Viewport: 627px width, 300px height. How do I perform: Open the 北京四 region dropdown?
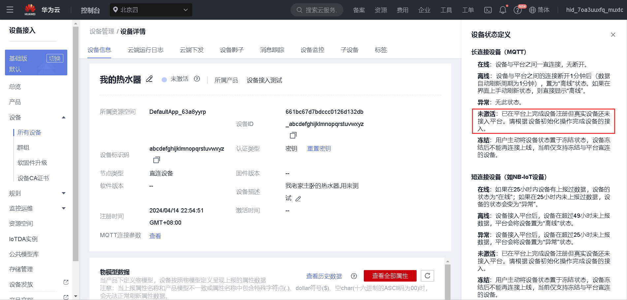pyautogui.click(x=151, y=10)
